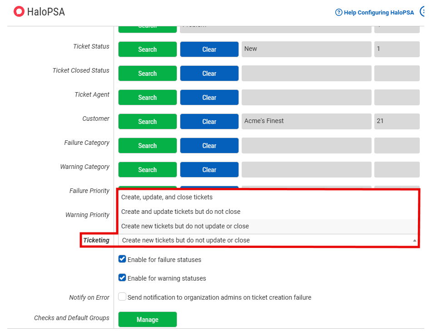This screenshot has width=432, height=331.
Task: Click the Acme's Finest customer field
Action: (306, 121)
